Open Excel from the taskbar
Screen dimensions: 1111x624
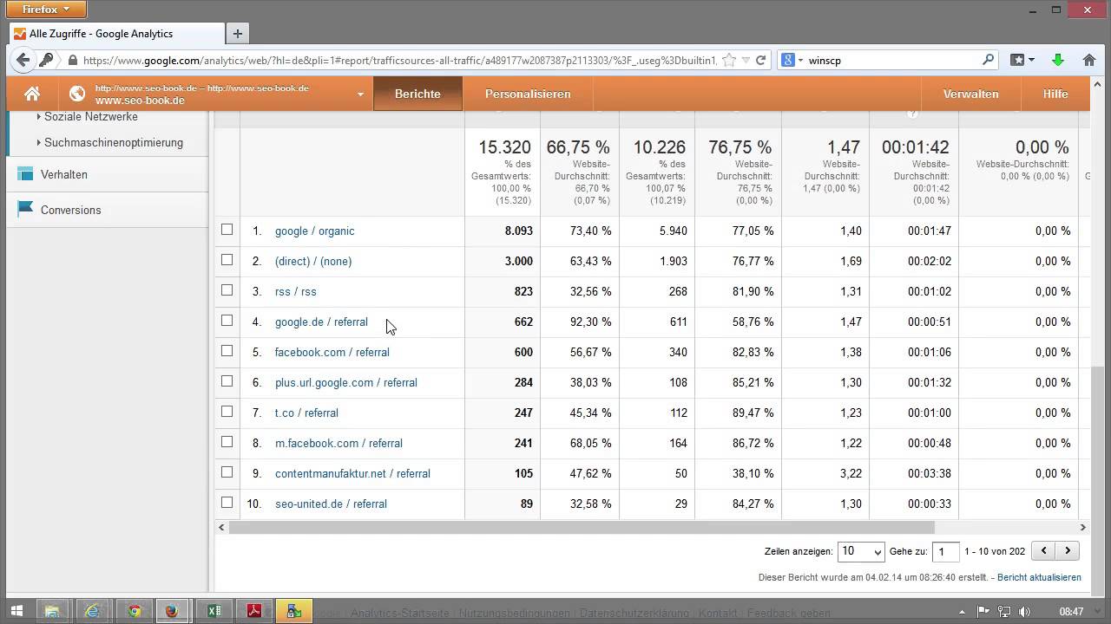coord(214,611)
